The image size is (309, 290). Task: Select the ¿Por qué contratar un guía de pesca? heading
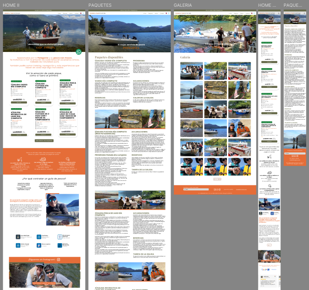tap(44, 179)
